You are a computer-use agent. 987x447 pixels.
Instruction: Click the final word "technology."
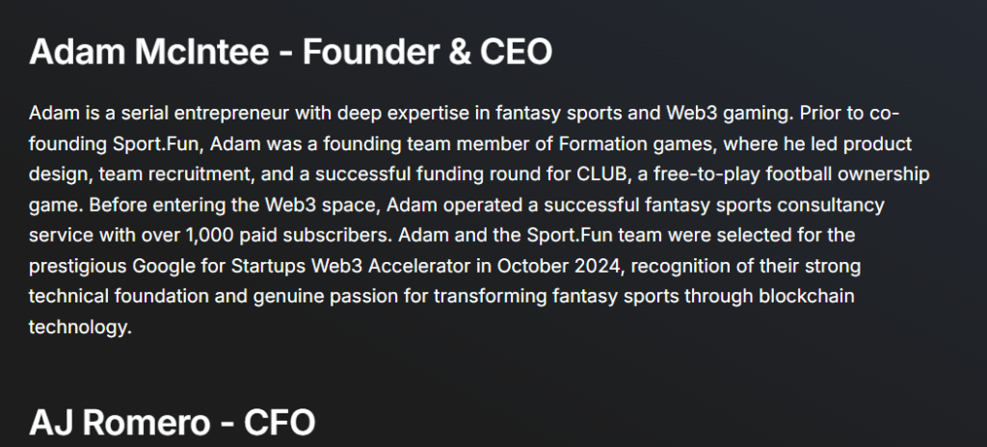point(79,328)
